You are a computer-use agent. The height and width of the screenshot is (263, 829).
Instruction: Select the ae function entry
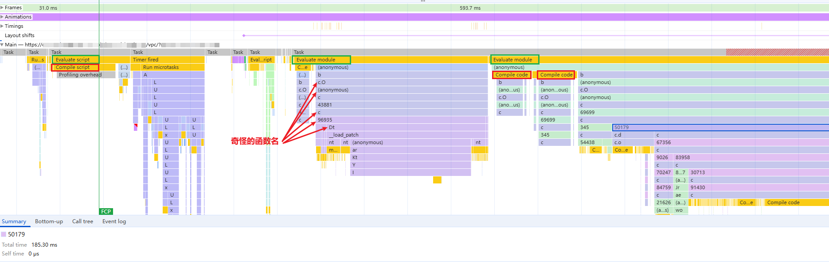[x=681, y=195]
